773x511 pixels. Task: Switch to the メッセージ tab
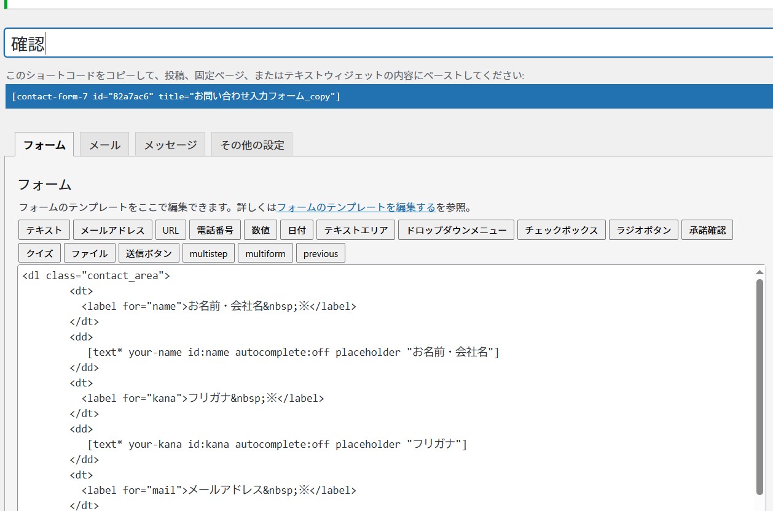170,145
